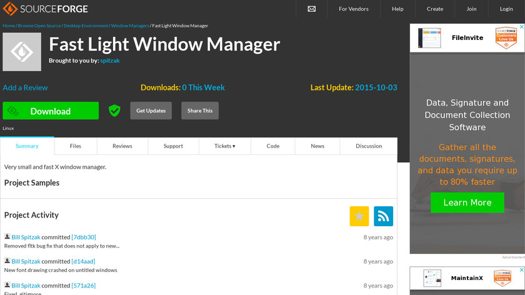Click the MaintainX ad screenshot thumbnail

[x=432, y=278]
